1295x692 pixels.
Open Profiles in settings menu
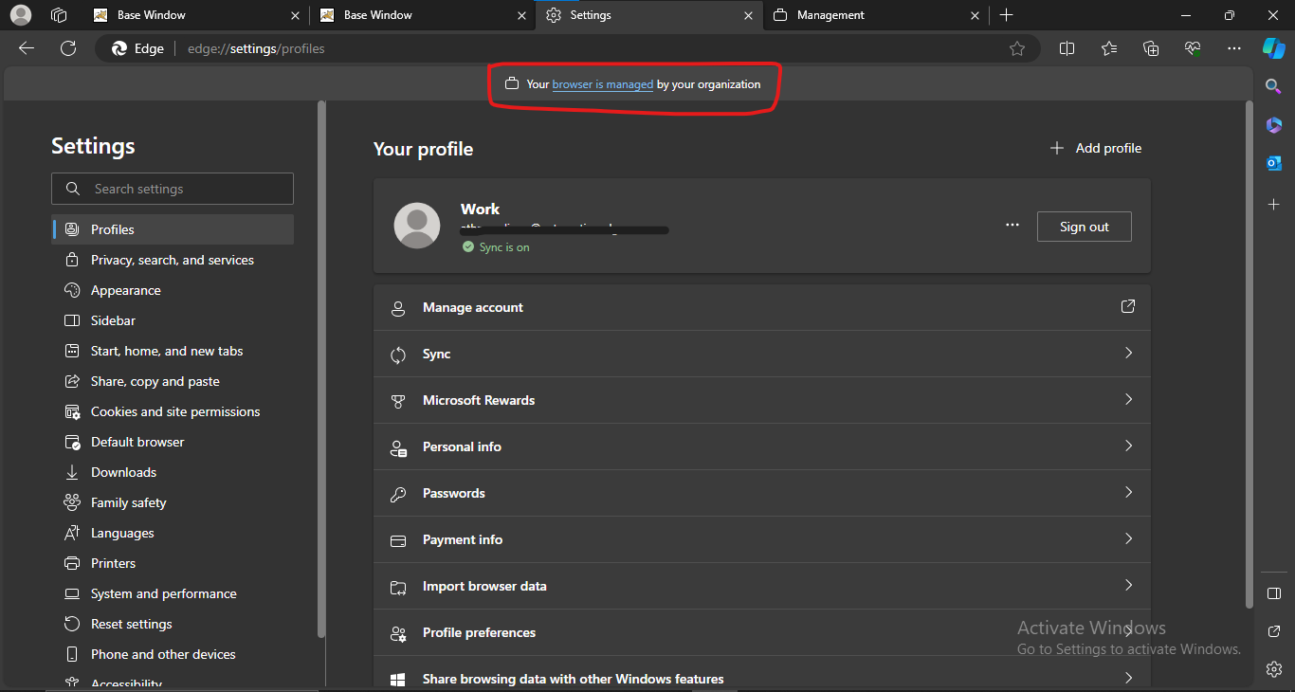click(x=173, y=229)
